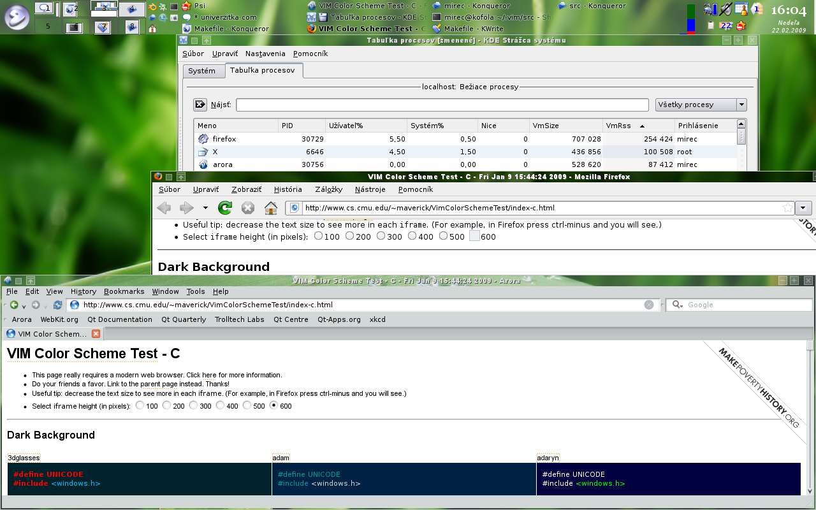
Task: Bookmark page with Firefox star icon
Action: [788, 208]
